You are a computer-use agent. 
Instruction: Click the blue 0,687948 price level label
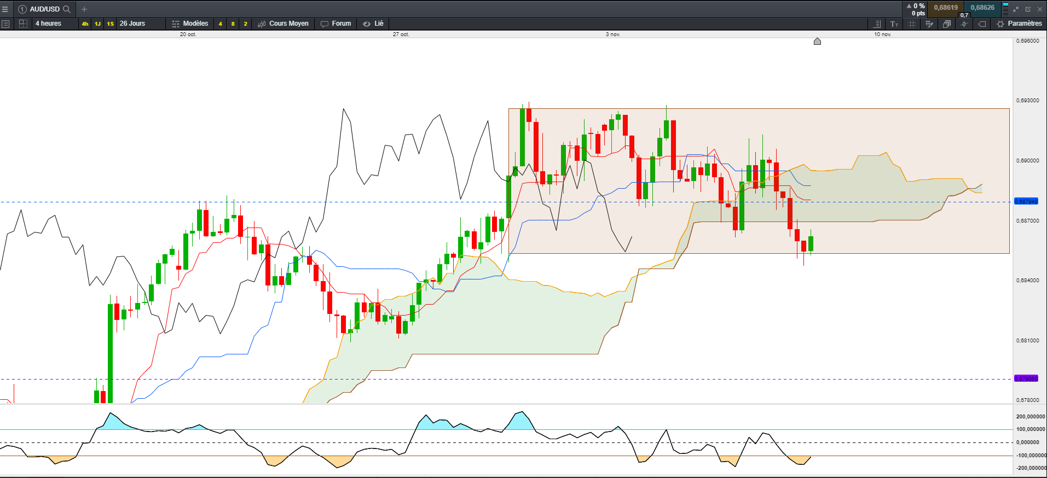[x=1026, y=201]
